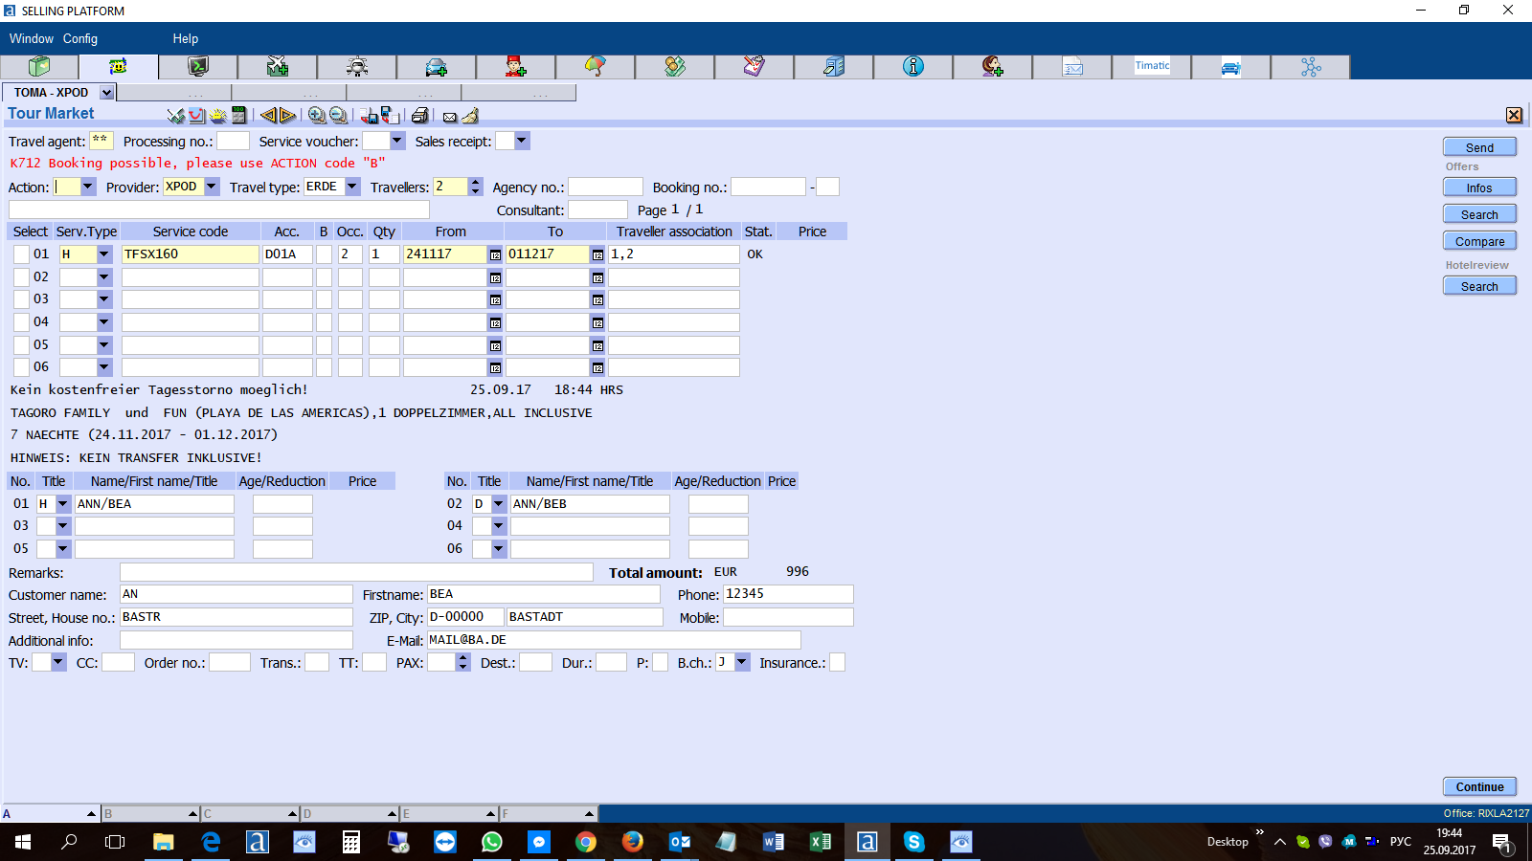Viewport: 1532px width, 861px height.
Task: Adjust the PAX stepper control
Action: pos(463,662)
